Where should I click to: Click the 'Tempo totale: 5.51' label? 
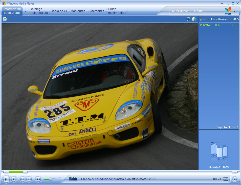point(227,127)
